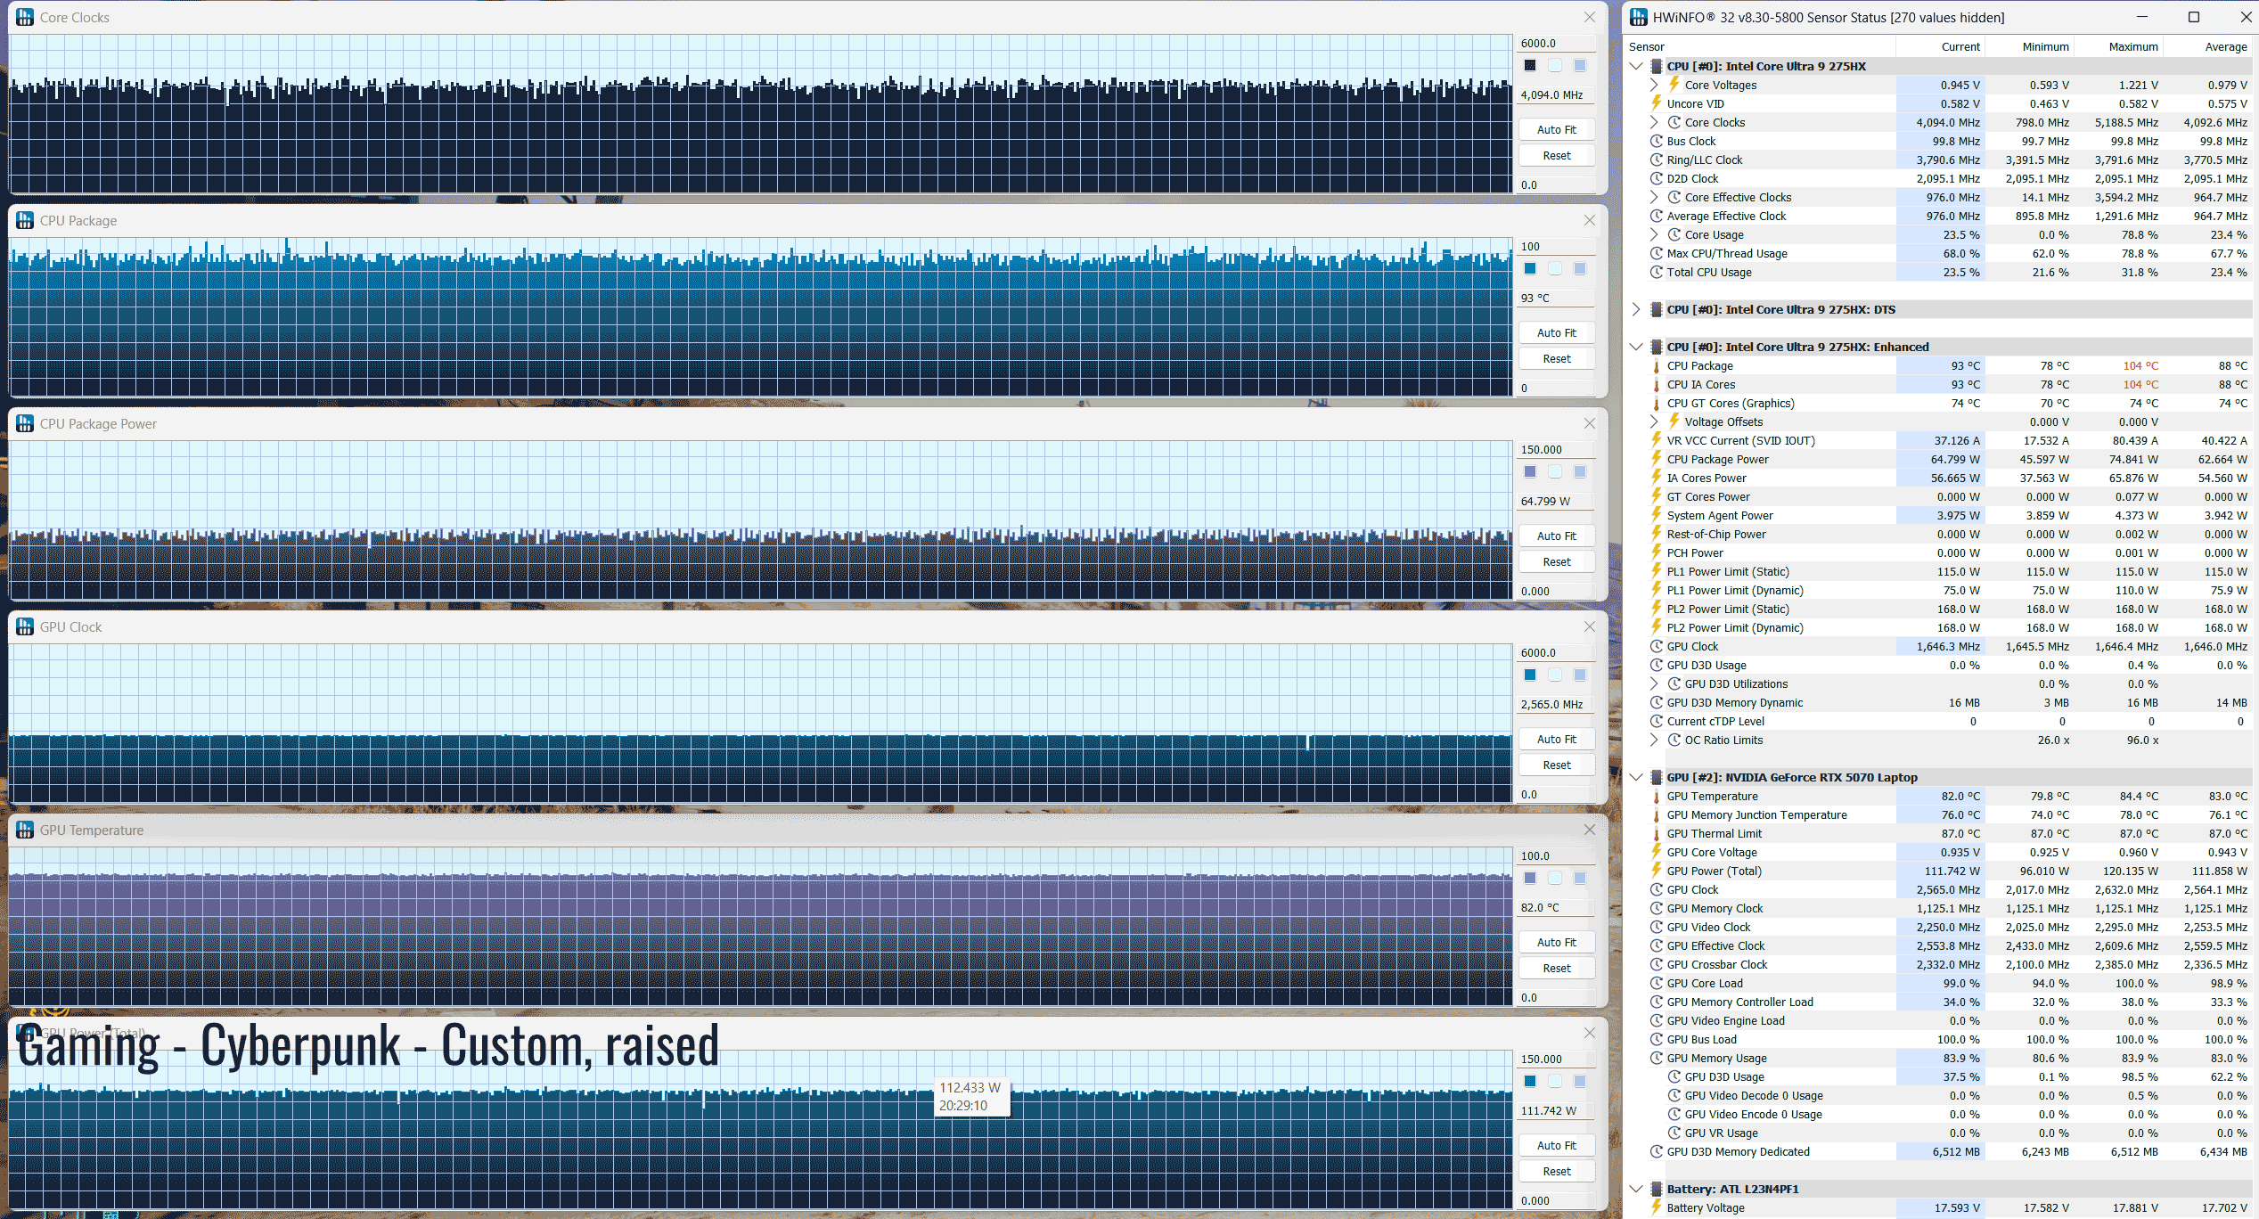The width and height of the screenshot is (2259, 1219).
Task: Click the clock icon next to Ring/LLC Clock
Action: pos(1657,160)
